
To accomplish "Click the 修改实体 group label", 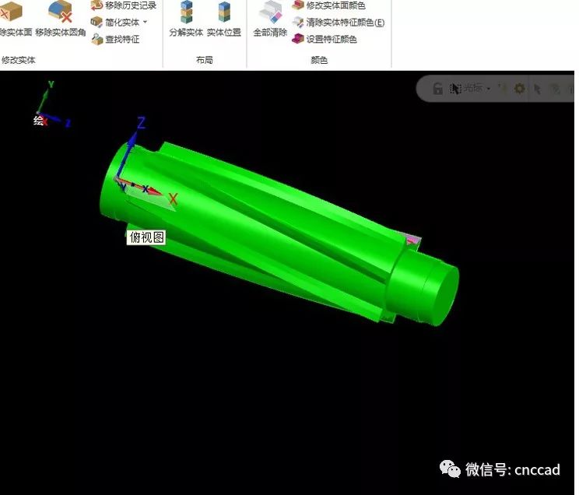I will click(x=19, y=59).
